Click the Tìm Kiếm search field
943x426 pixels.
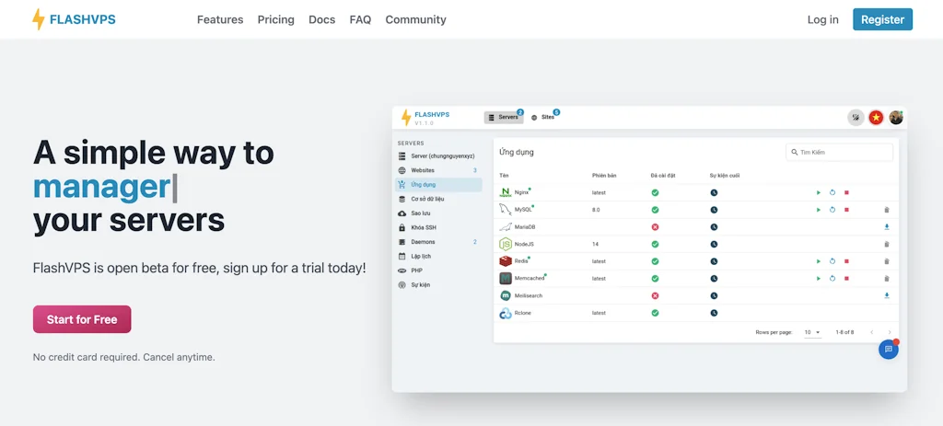[840, 153]
